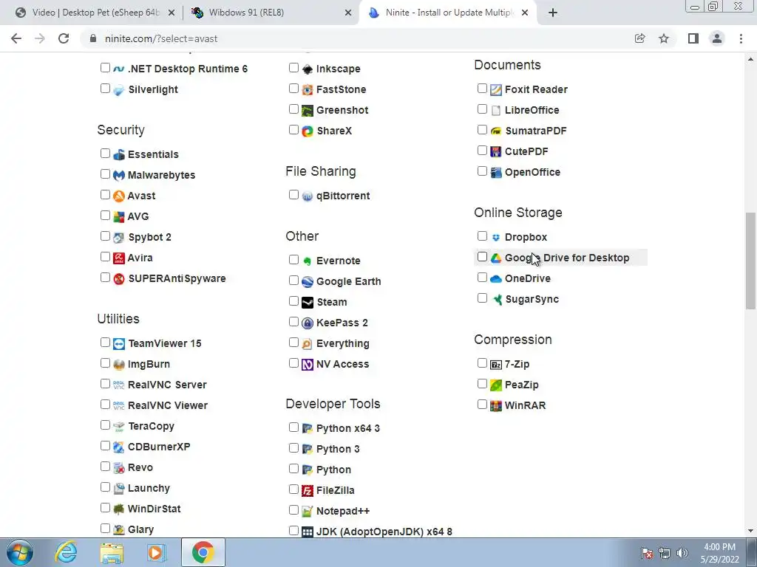Click the ninite.com address bar
This screenshot has height=567, width=757.
[357, 38]
